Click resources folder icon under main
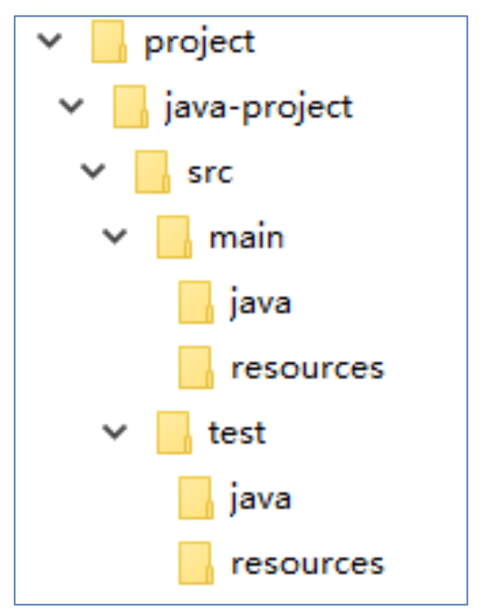The width and height of the screenshot is (493, 609). 196,368
